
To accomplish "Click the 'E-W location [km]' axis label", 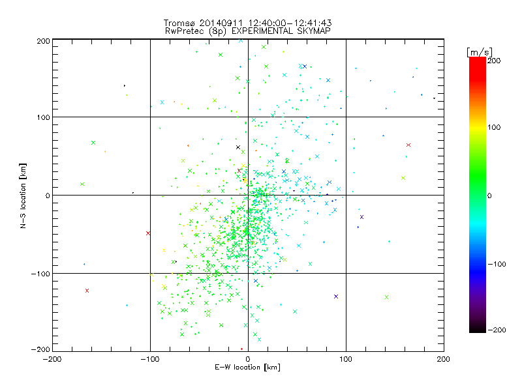I will [x=247, y=368].
